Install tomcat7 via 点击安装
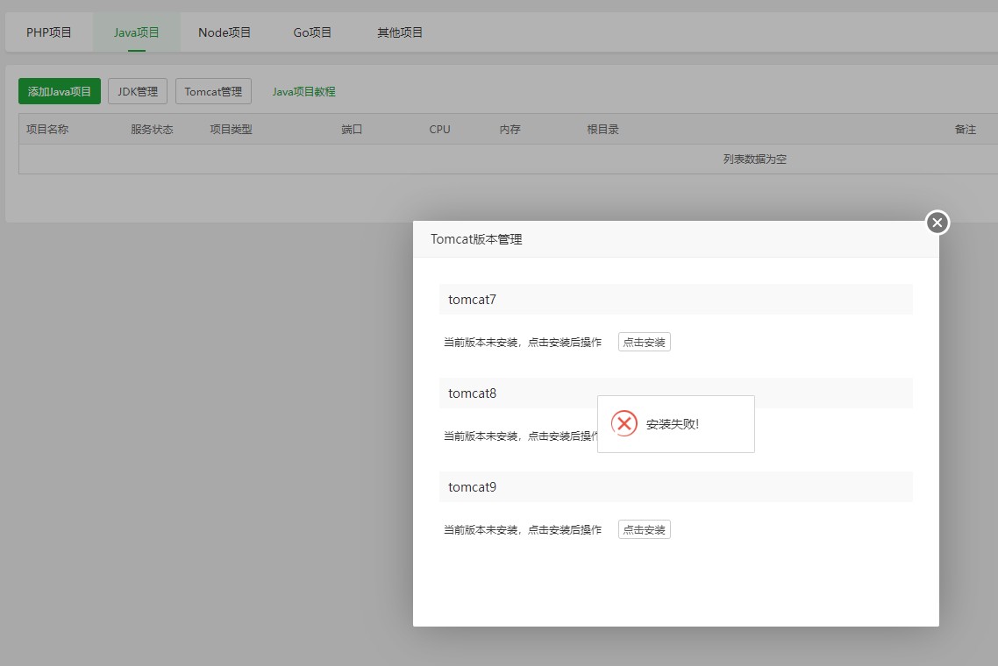This screenshot has width=998, height=666. [x=644, y=343]
